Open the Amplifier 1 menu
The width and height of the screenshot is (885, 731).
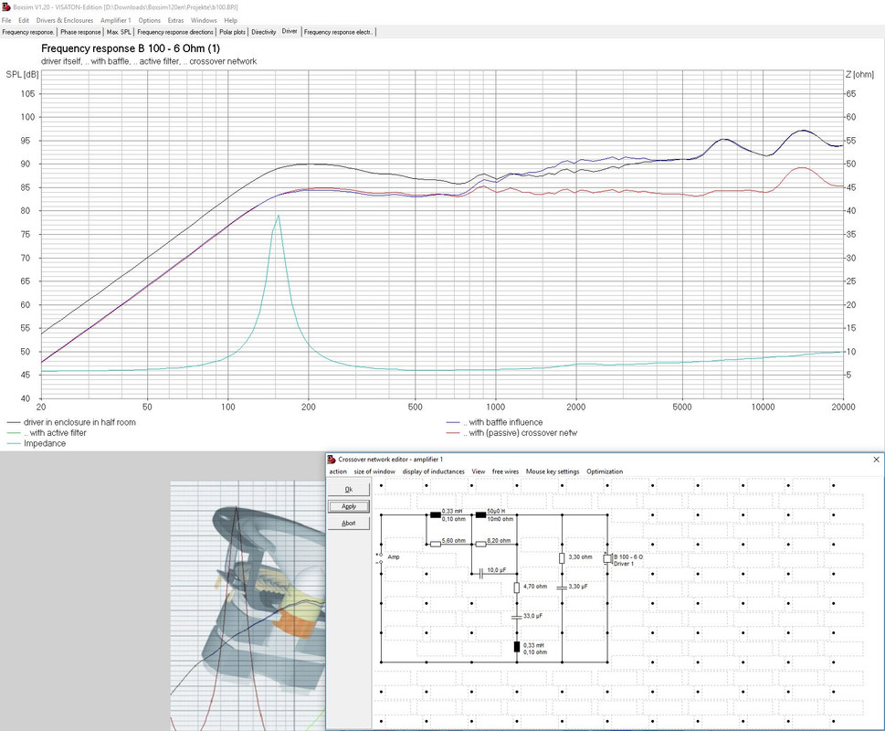pyautogui.click(x=116, y=20)
